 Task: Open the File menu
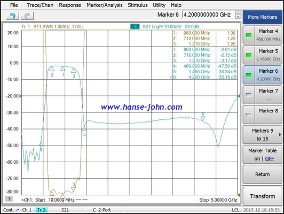click(x=14, y=5)
